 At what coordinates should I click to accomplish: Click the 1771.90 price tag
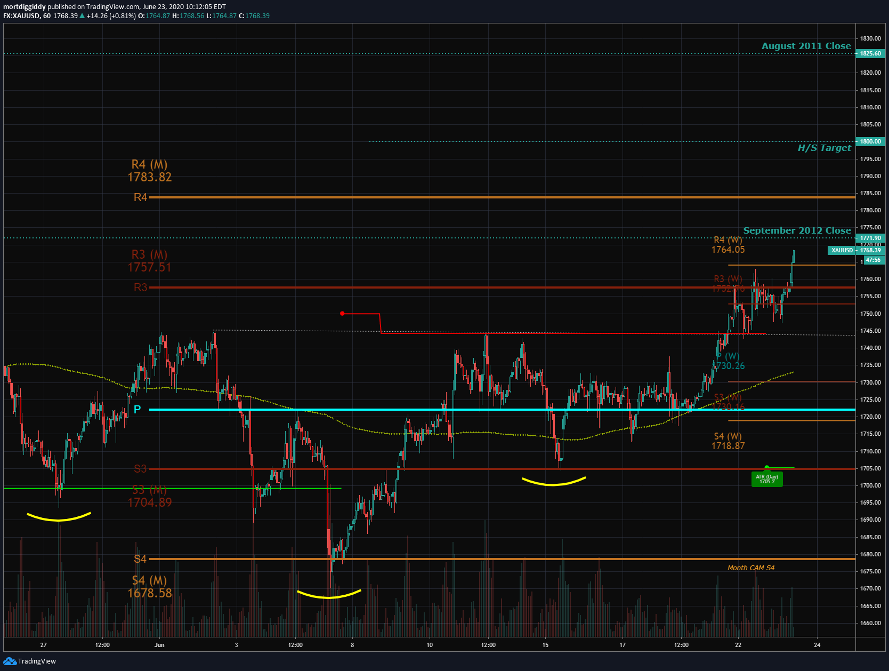coord(870,238)
